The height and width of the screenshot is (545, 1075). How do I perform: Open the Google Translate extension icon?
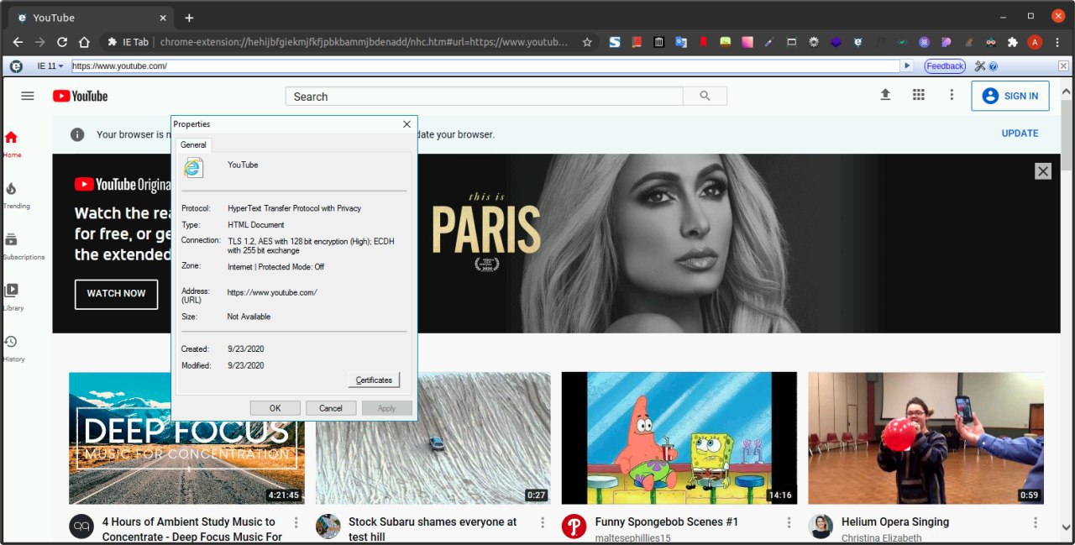click(681, 42)
